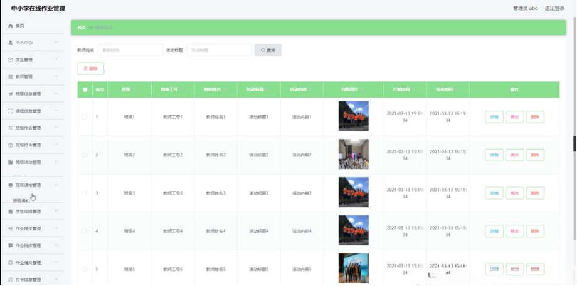Click the circular icon beside 班级打卡管理
Image resolution: width=577 pixels, height=286 pixels.
pos(10,145)
